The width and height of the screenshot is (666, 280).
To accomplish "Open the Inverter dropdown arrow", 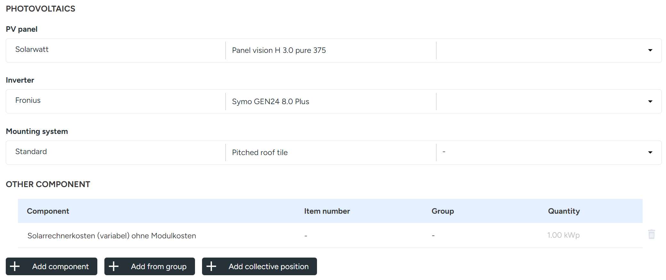I will pos(650,102).
